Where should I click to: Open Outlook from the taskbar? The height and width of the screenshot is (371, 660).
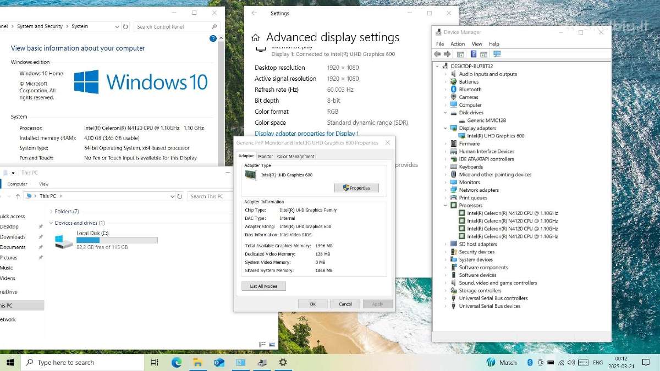219,362
